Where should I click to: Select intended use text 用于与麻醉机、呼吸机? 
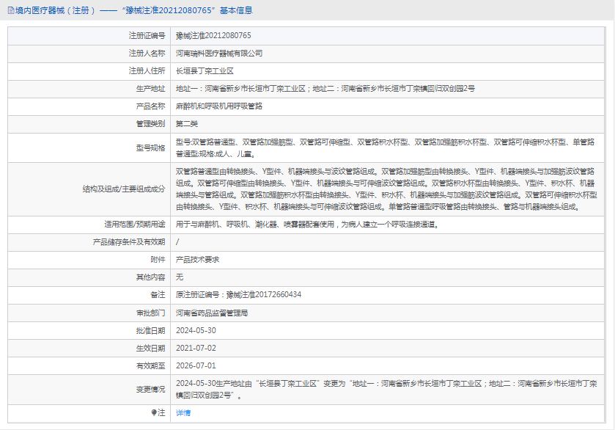307,225
